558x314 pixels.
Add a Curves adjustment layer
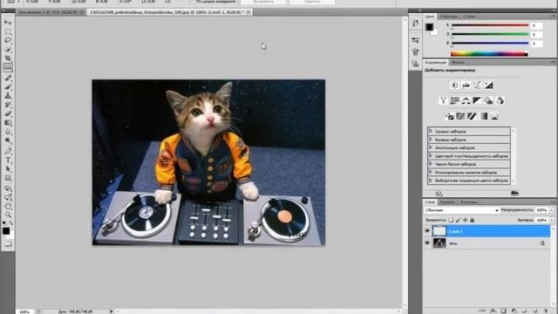tap(477, 85)
